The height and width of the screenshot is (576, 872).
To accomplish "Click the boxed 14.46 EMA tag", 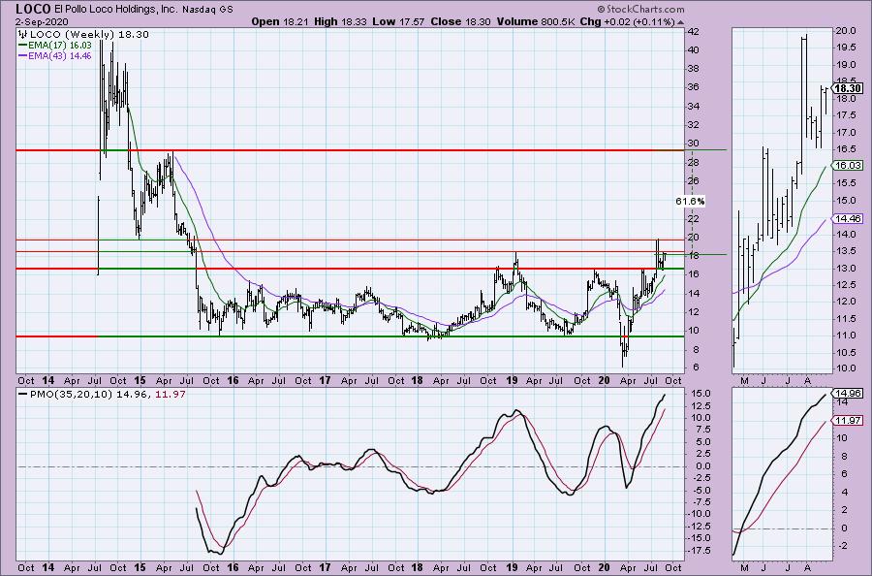I will point(848,219).
